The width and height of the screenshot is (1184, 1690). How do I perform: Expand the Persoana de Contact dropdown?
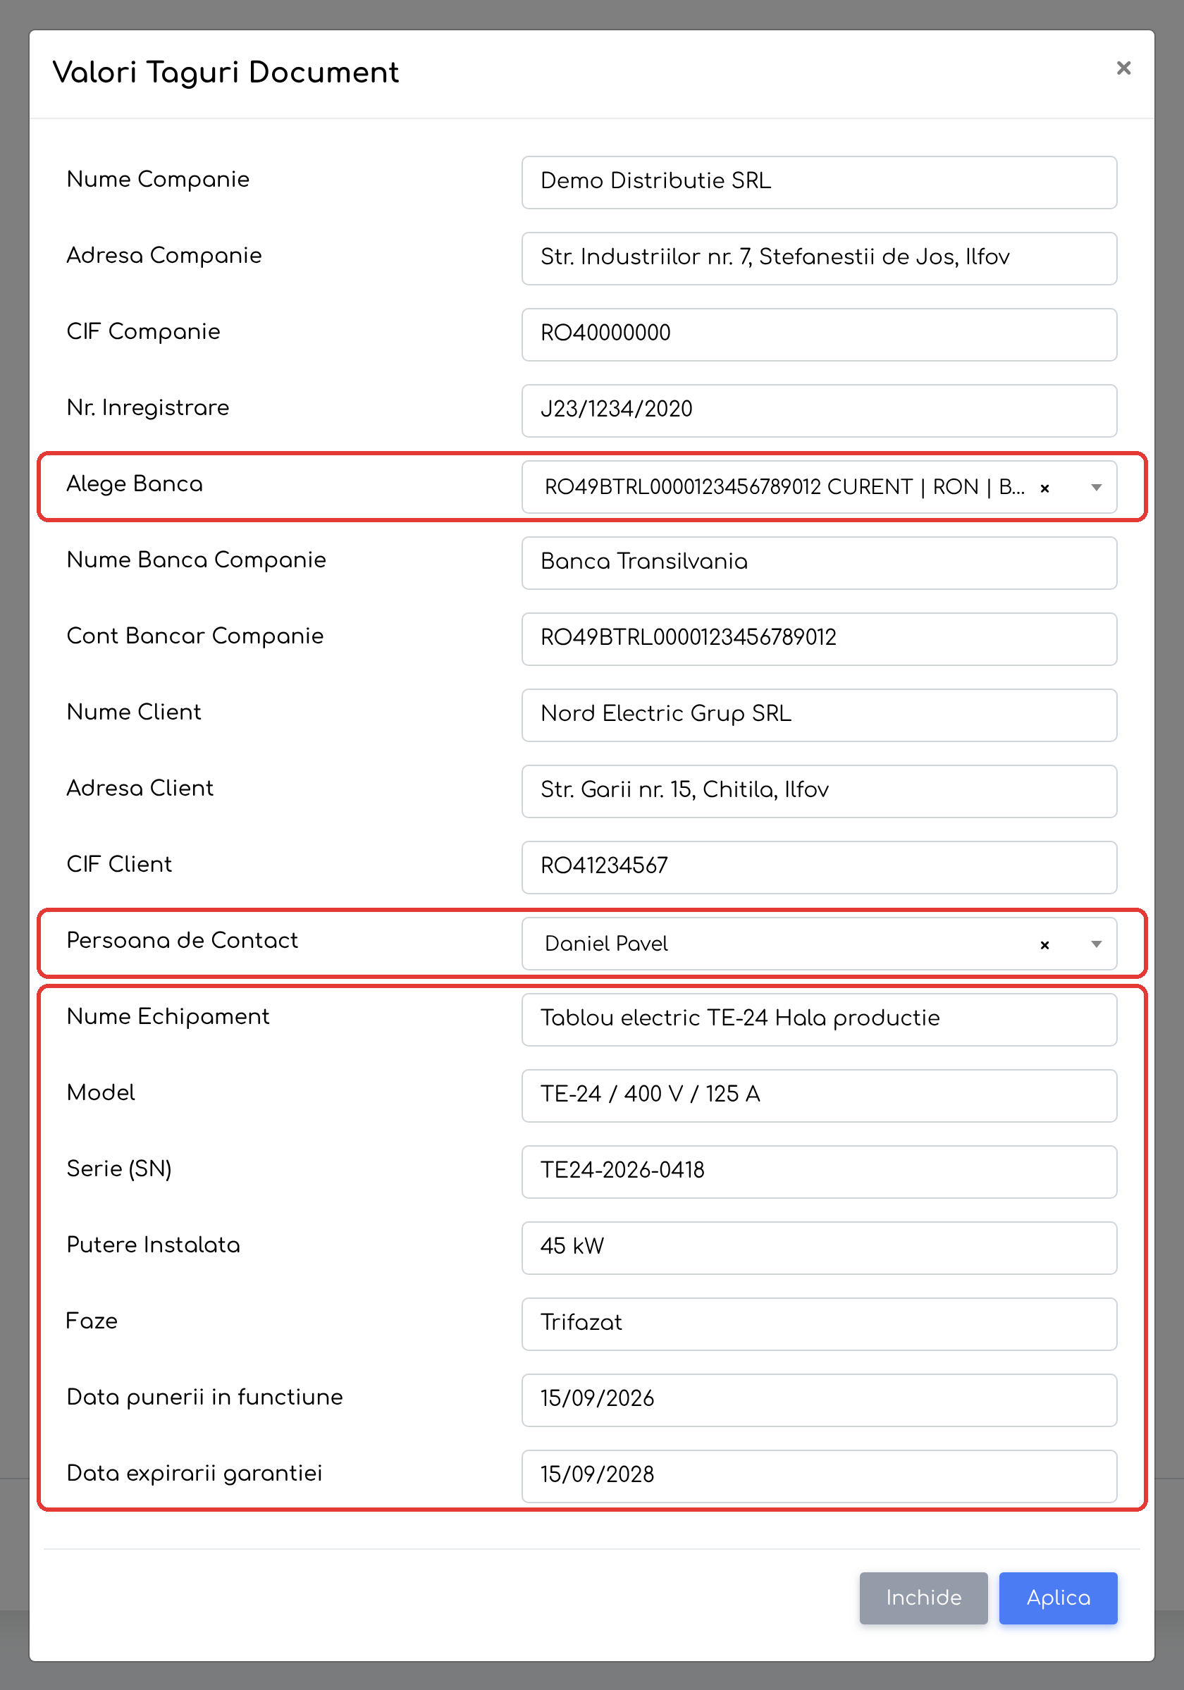click(x=1096, y=944)
